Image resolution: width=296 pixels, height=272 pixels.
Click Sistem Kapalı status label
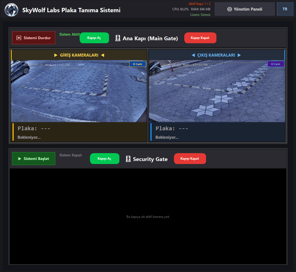point(71,155)
